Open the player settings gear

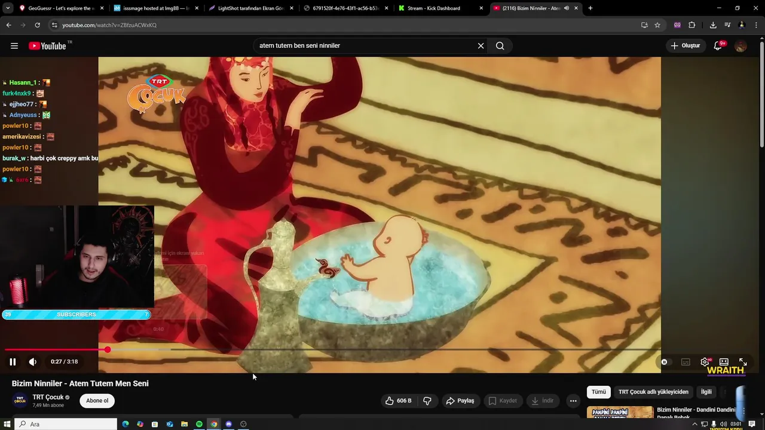click(x=705, y=362)
